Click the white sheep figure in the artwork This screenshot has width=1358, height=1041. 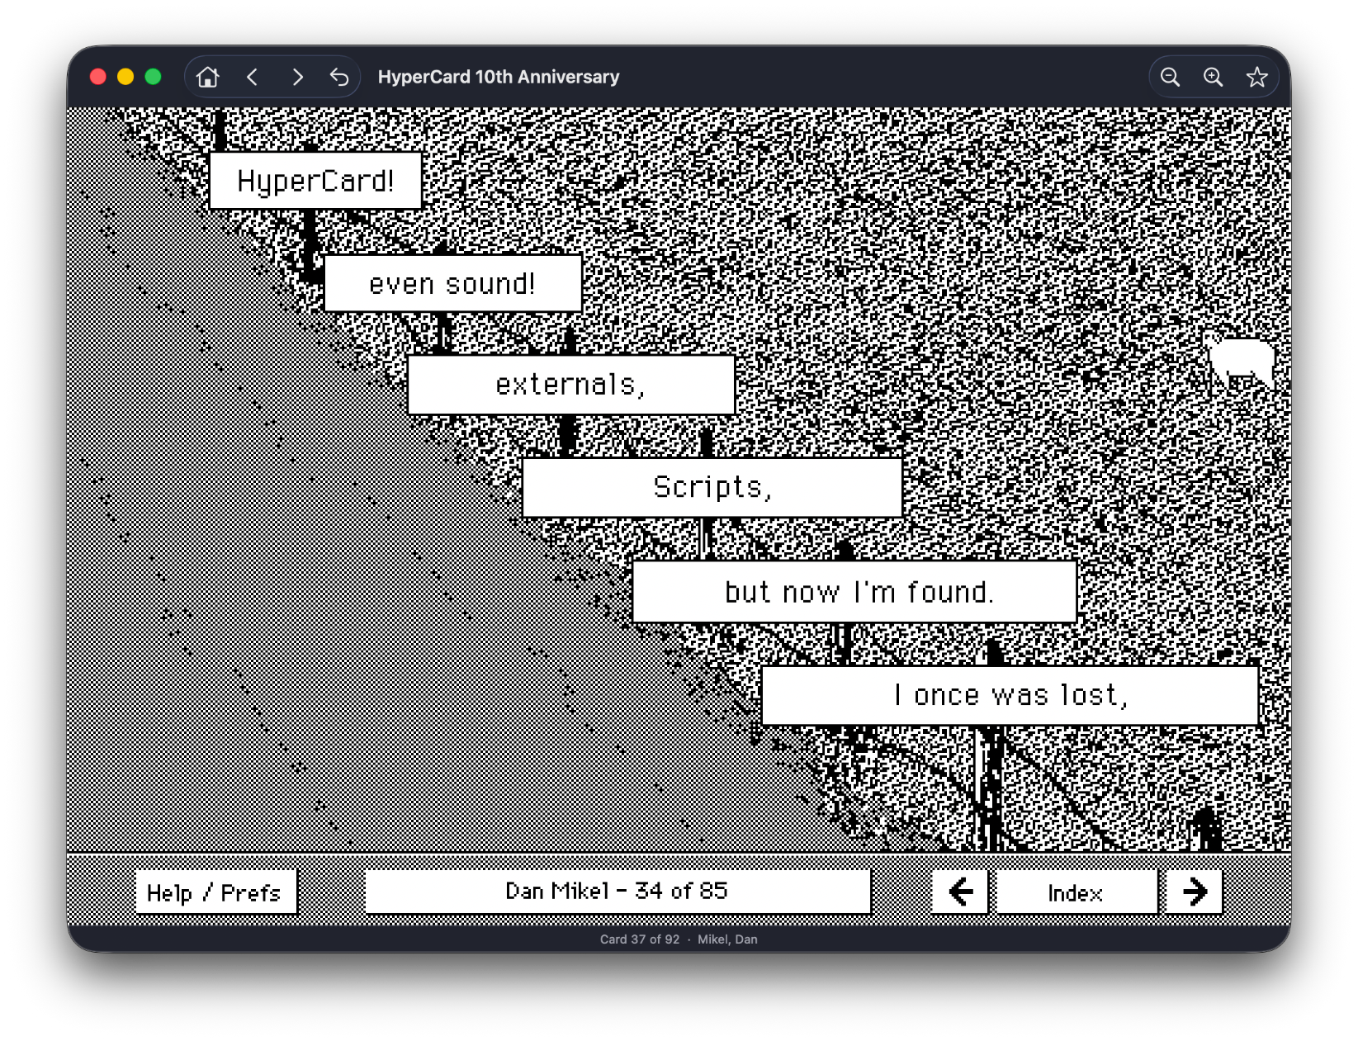pyautogui.click(x=1240, y=361)
